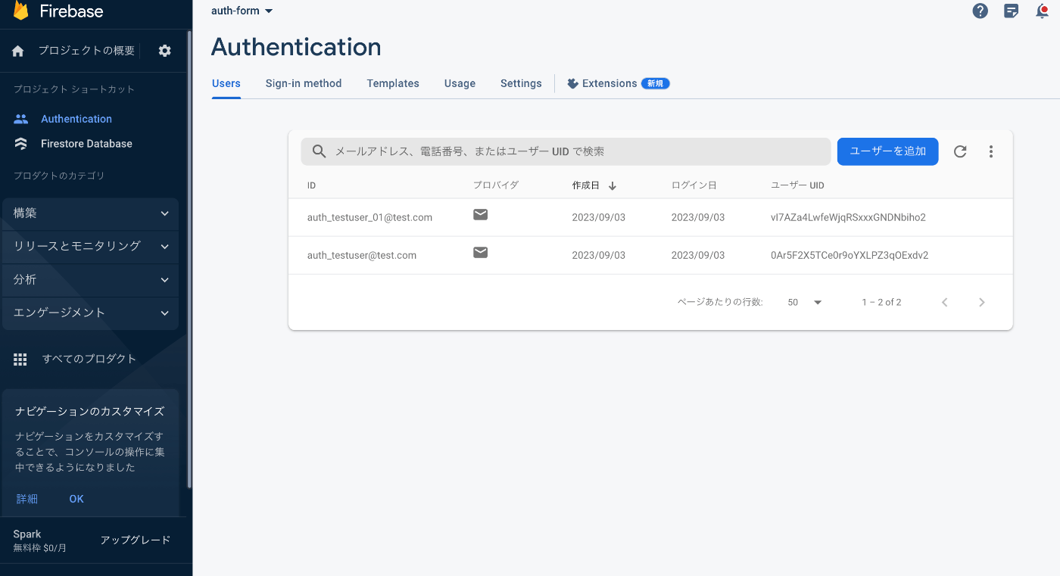Click the ユーザーを追加 button
Screen dimensions: 1060x576
coord(887,151)
